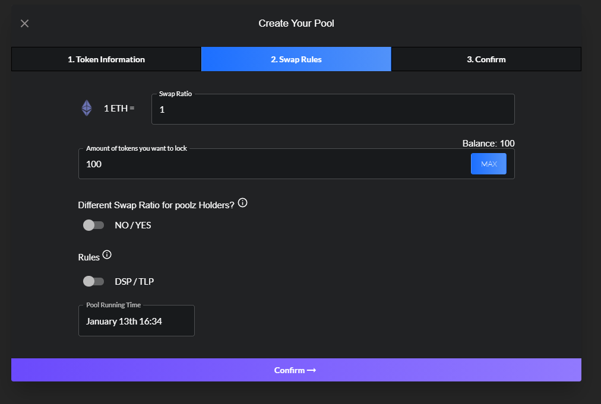Open the info tooltip beside poolz Holders question

coord(242,203)
